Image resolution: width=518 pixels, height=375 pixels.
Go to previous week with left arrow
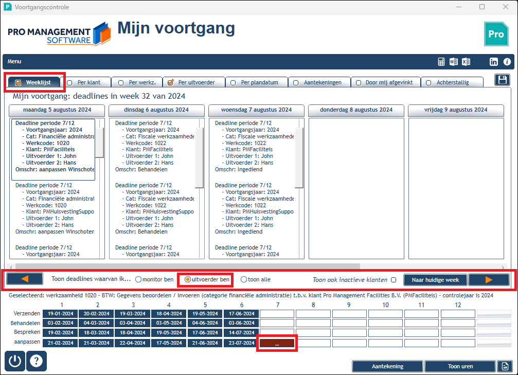[x=25, y=279]
